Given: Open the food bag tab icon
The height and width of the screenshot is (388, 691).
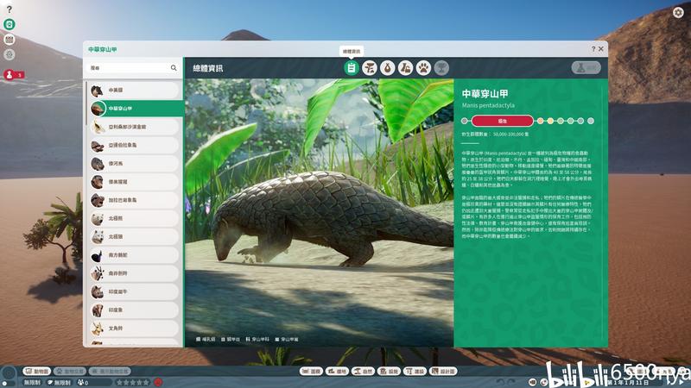Looking at the screenshot, I should pyautogui.click(x=387, y=68).
